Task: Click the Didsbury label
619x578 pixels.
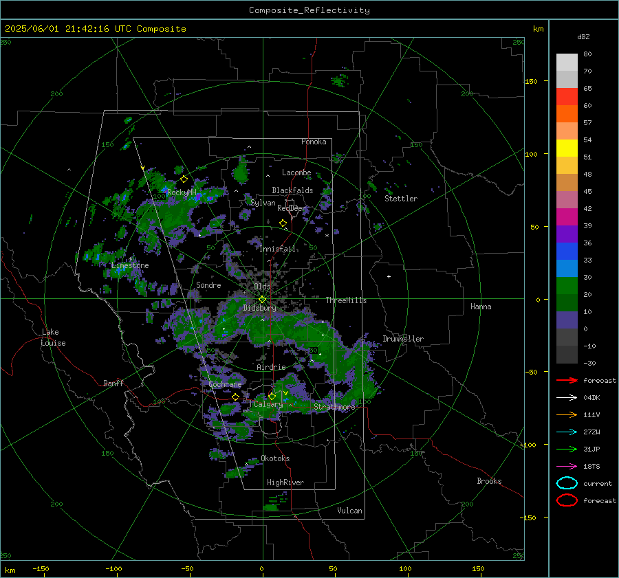Action: 260,308
